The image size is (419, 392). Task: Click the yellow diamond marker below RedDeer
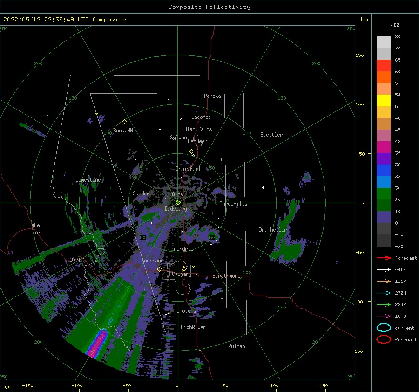click(191, 151)
